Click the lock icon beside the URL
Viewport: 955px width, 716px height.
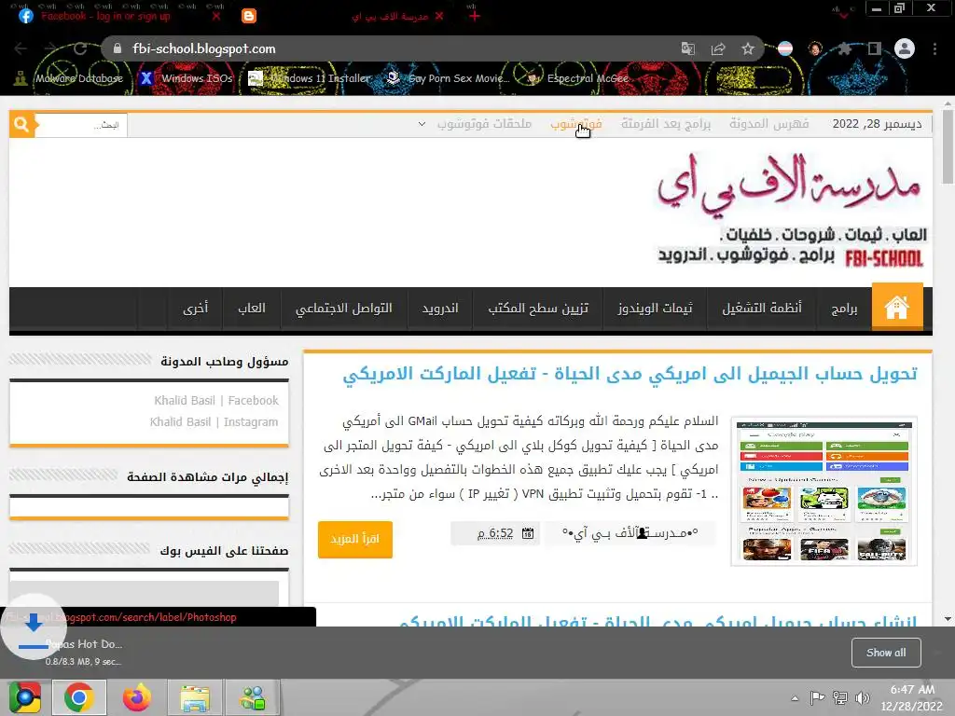(x=118, y=48)
